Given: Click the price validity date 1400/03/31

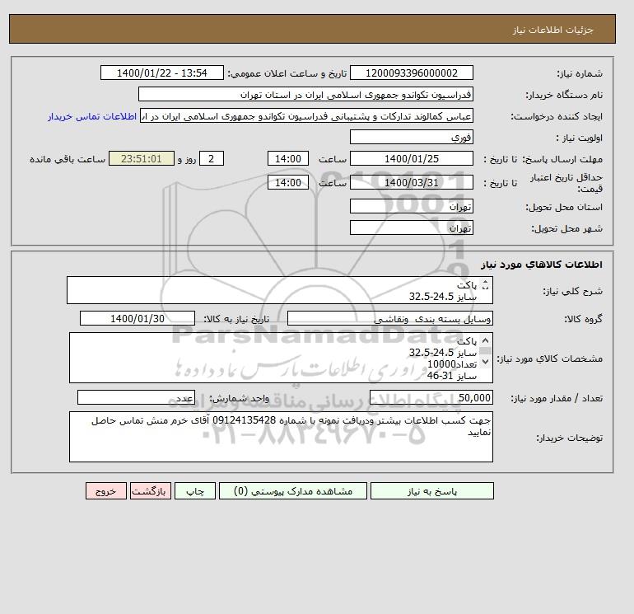Looking at the screenshot, I should 411,182.
